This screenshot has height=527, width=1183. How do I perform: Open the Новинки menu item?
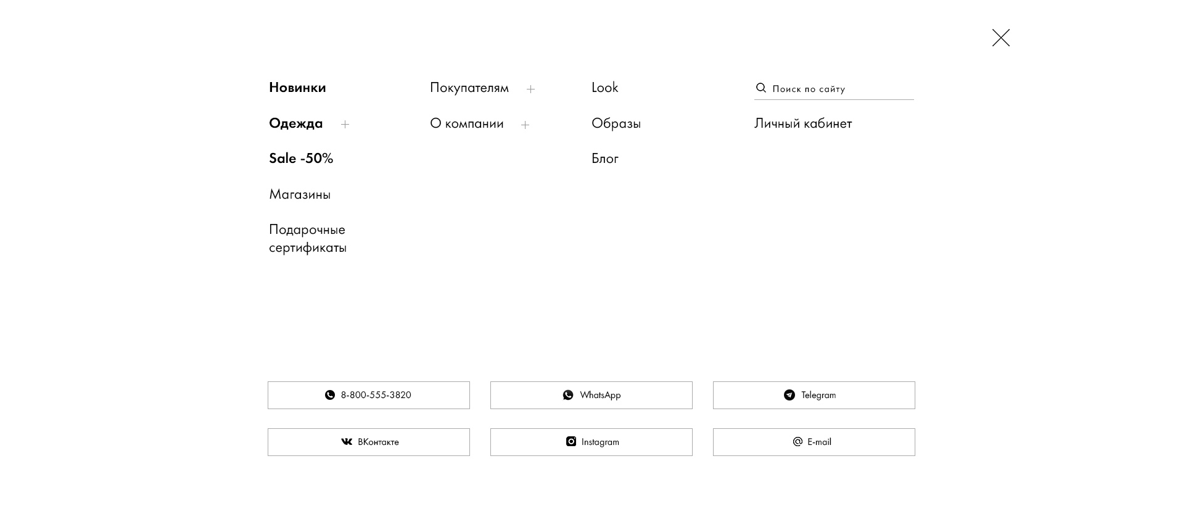click(x=297, y=88)
